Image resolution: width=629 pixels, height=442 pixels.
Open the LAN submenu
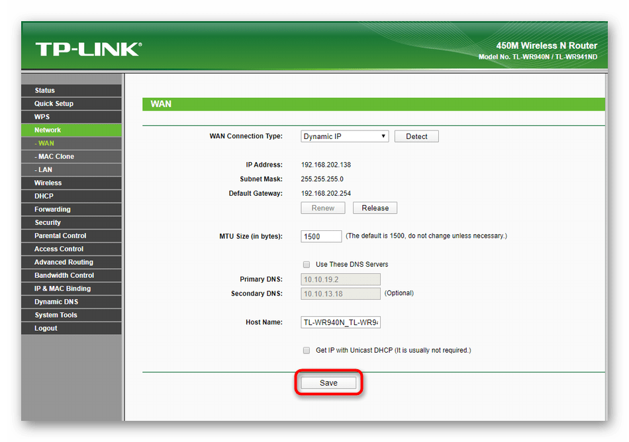click(x=72, y=169)
